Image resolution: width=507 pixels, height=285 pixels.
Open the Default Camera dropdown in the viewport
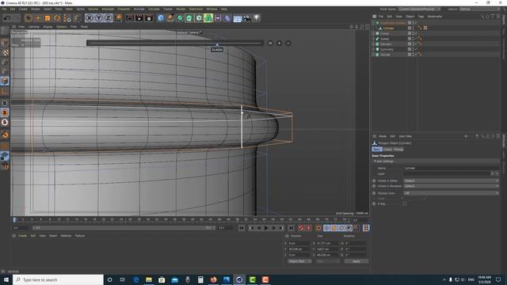pos(189,32)
